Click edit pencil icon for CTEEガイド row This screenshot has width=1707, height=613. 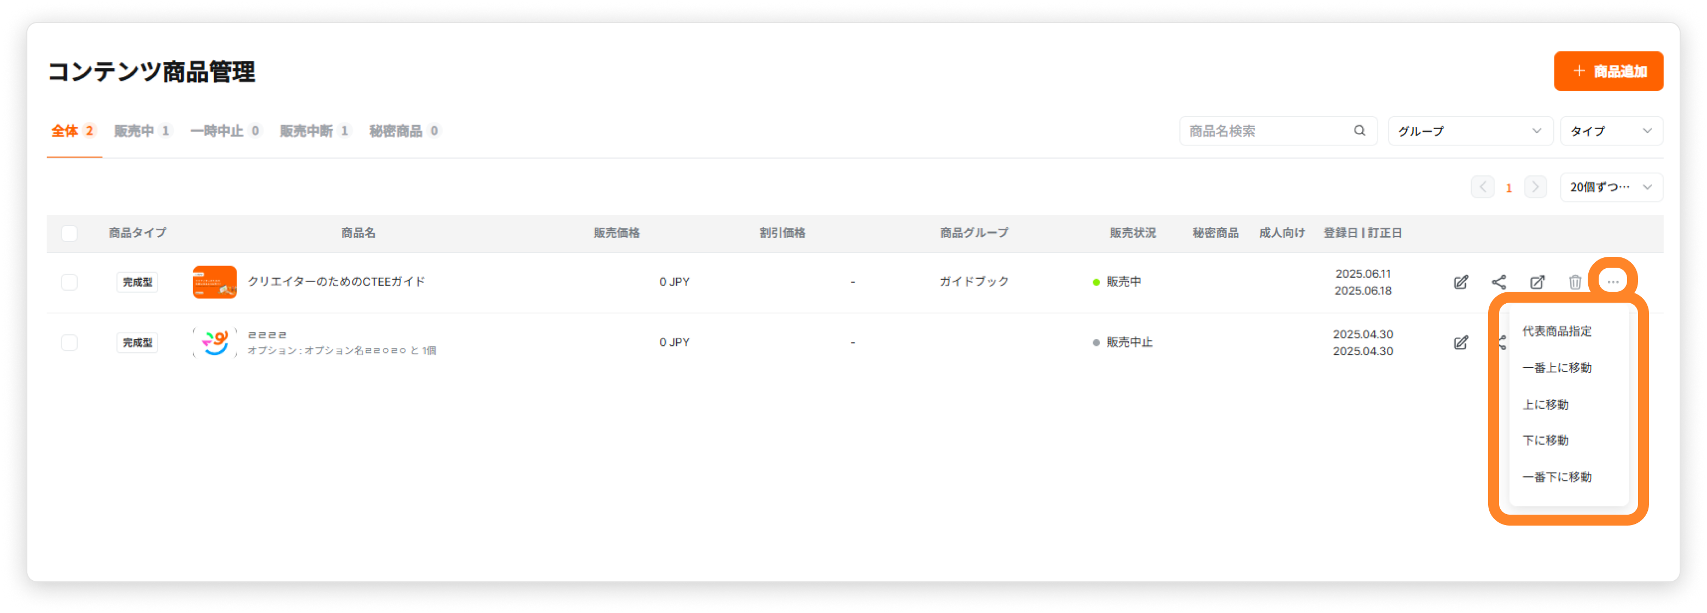pyautogui.click(x=1460, y=282)
